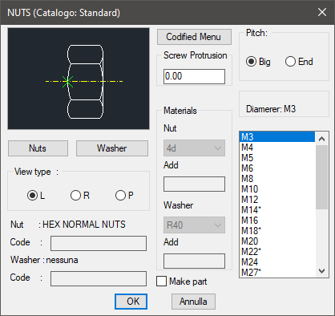Click the diameter list scroll down arrow
The image size is (335, 316).
322,271
